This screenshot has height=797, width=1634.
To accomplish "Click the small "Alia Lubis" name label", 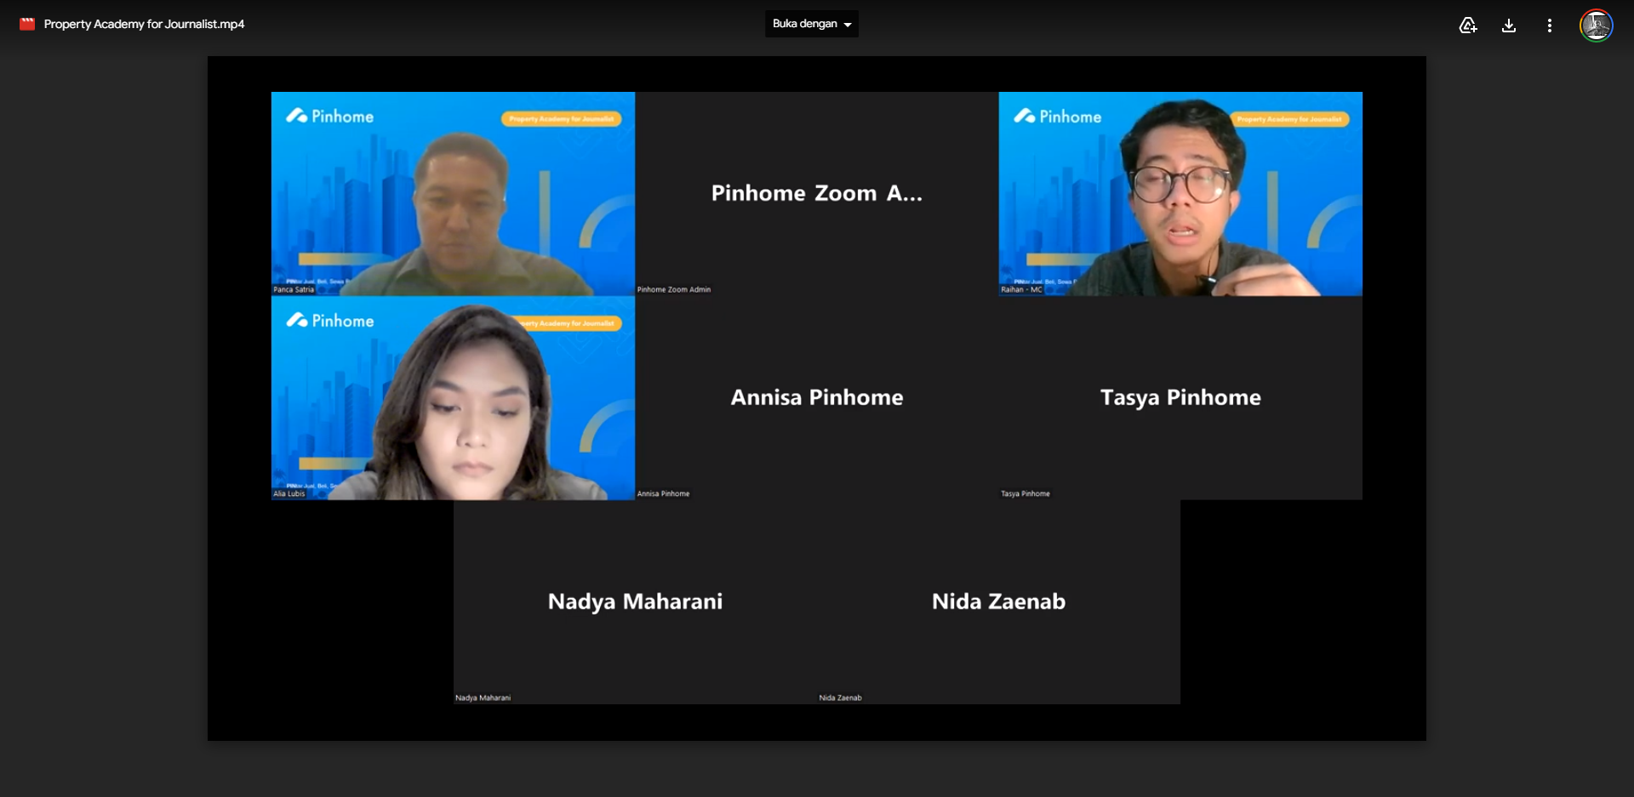I will [289, 494].
